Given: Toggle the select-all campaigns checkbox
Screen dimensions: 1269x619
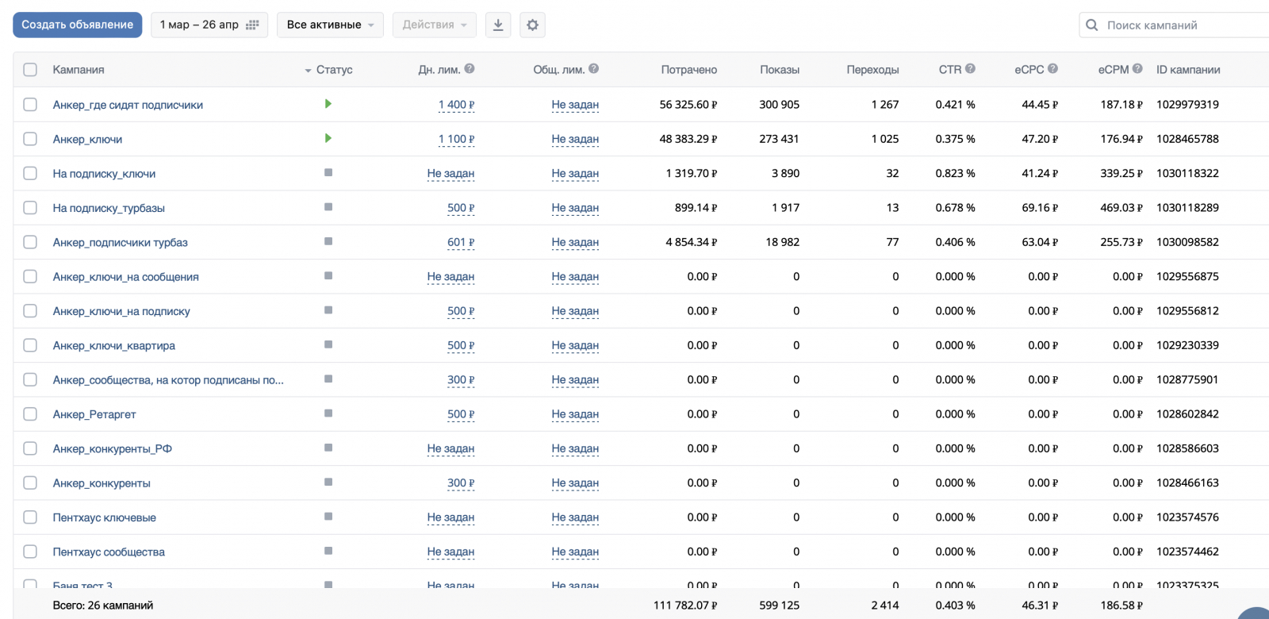Looking at the screenshot, I should click(30, 70).
